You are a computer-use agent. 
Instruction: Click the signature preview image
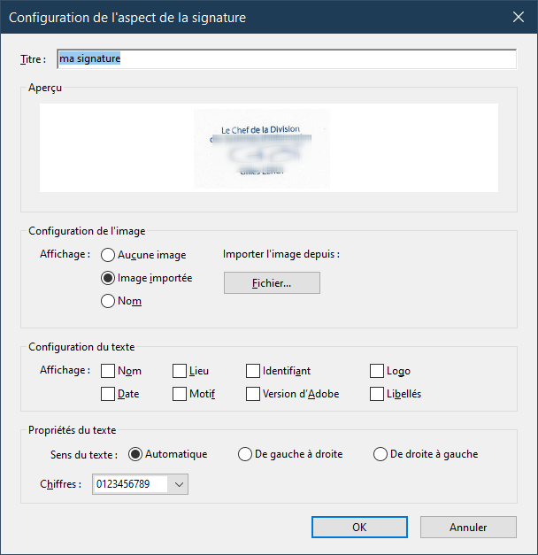(261, 148)
